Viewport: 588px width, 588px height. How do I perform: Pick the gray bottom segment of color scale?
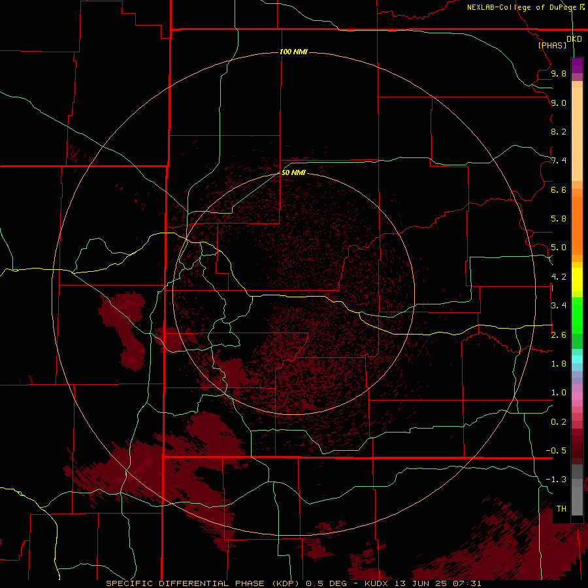pyautogui.click(x=577, y=501)
